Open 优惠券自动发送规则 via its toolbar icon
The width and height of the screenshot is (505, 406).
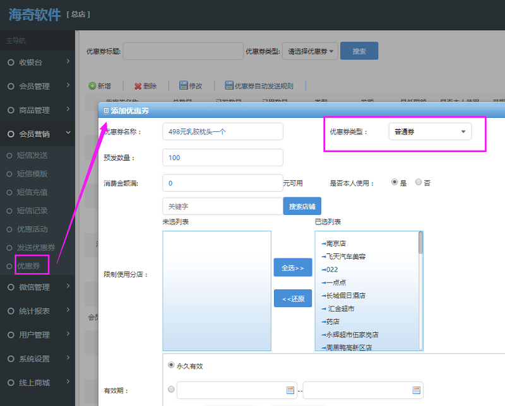pyautogui.click(x=229, y=84)
